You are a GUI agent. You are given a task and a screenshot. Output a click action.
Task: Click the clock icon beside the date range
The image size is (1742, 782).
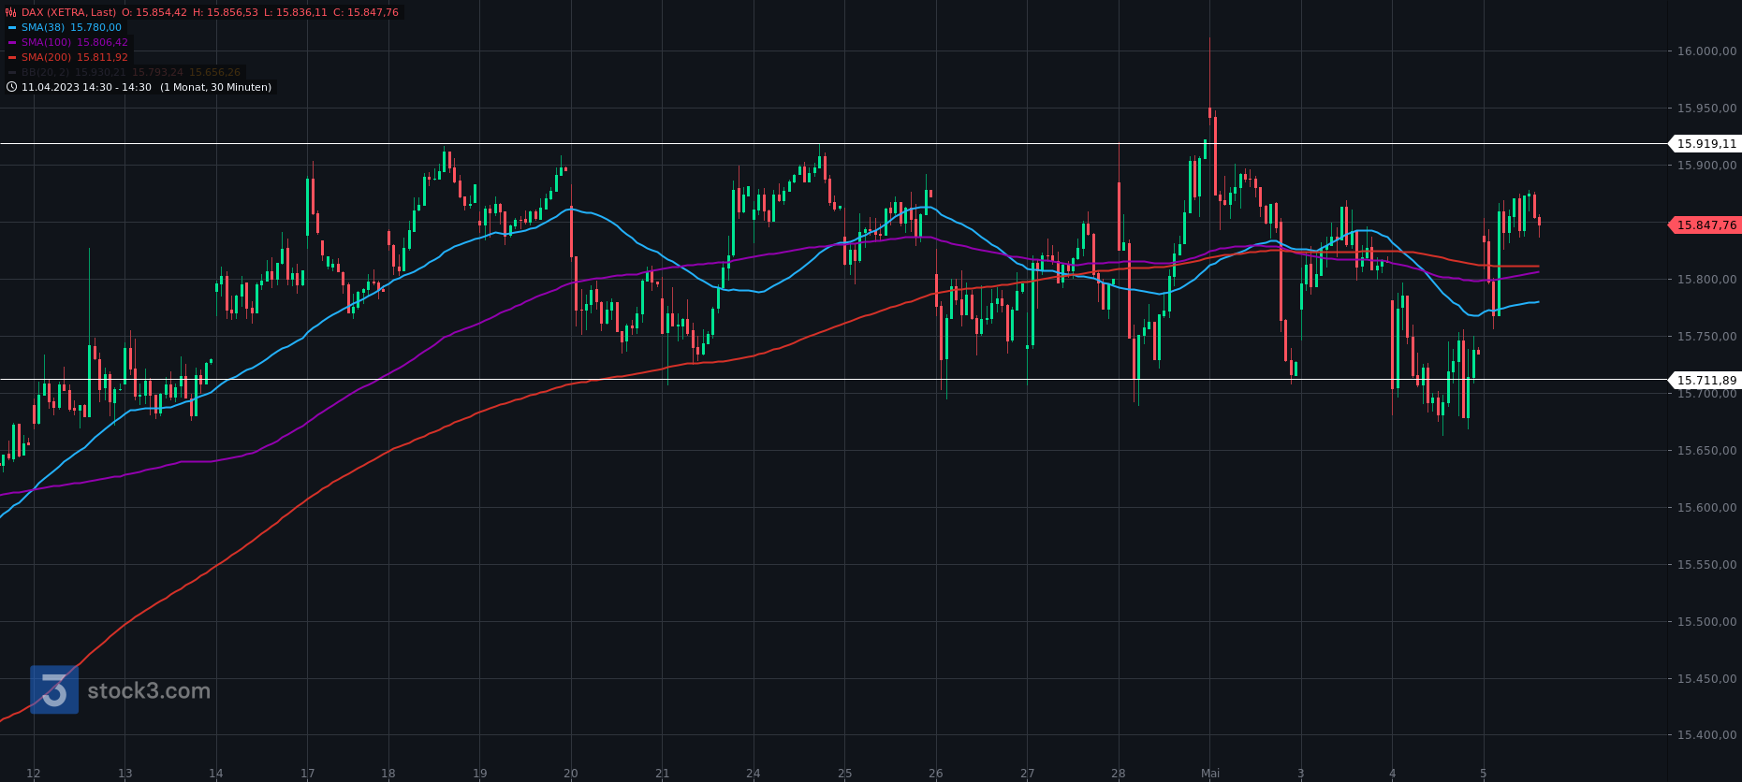(11, 87)
